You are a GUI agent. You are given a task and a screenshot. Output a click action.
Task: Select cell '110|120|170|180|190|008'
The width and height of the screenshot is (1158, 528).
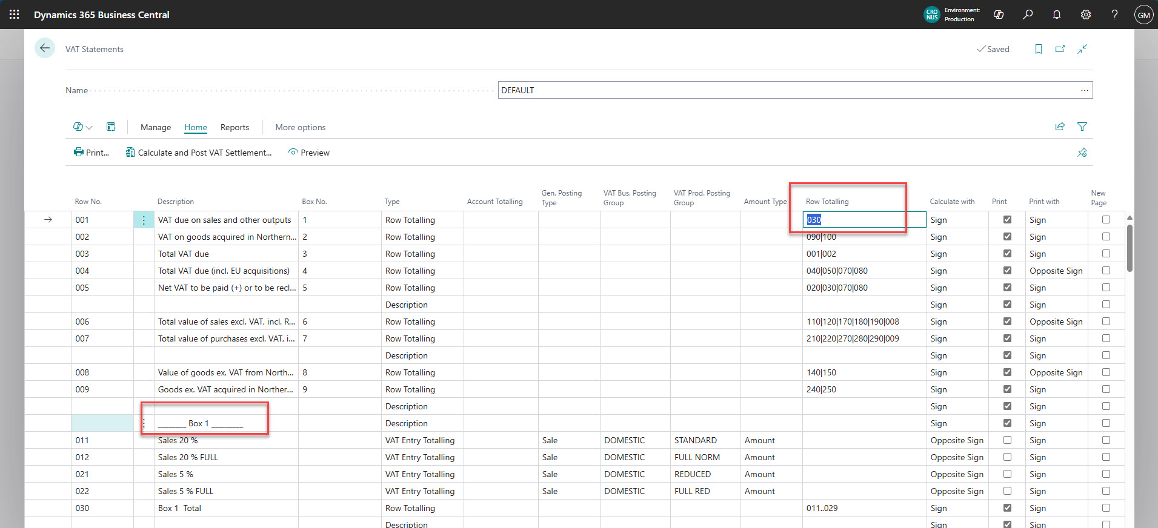pos(864,322)
